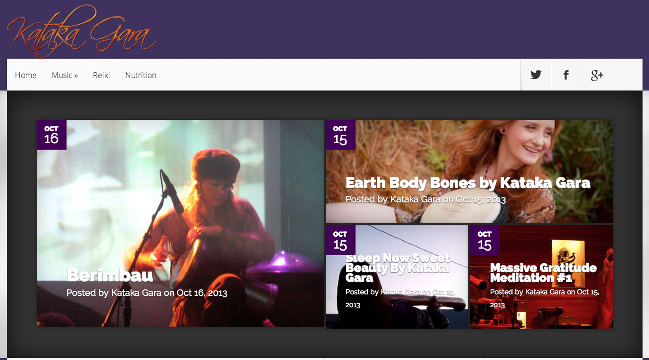The image size is (649, 360).
Task: Go to the Home menu item
Action: [26, 75]
